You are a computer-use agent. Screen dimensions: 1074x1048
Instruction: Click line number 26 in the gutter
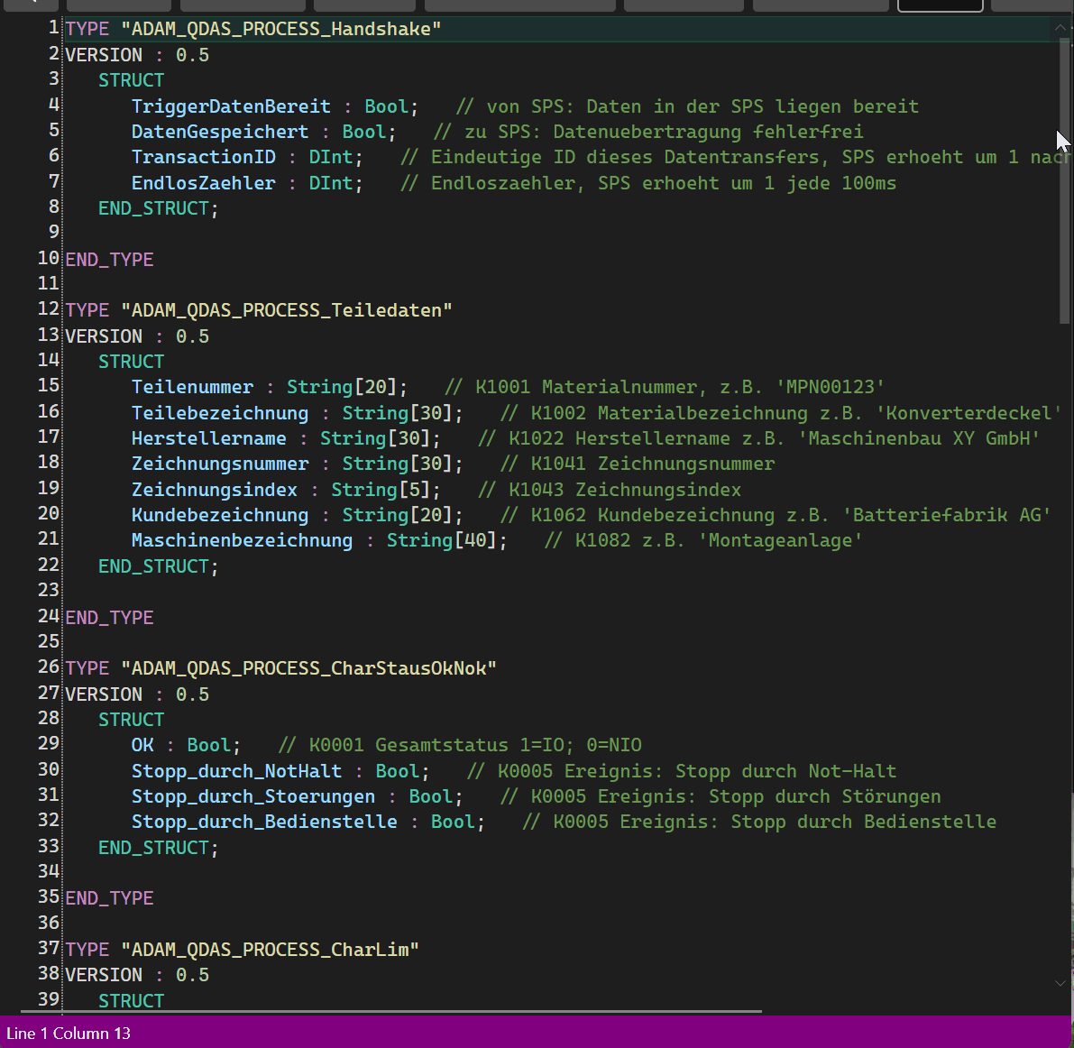[49, 667]
